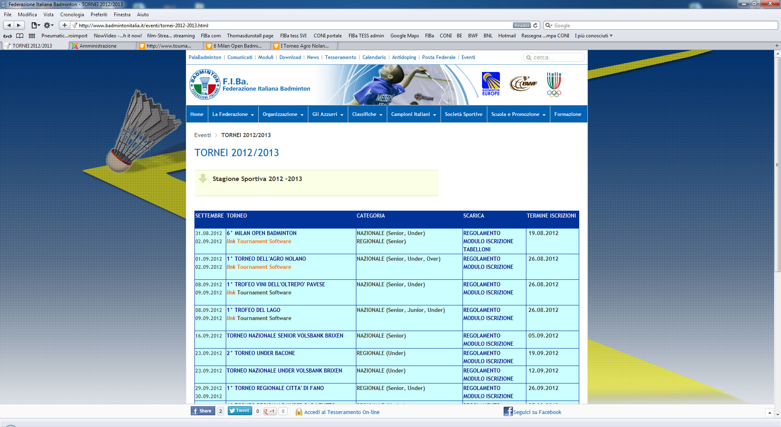Screen dimensions: 781x427
Task: Click the magnifier icon in the Google search box
Action: (549, 25)
